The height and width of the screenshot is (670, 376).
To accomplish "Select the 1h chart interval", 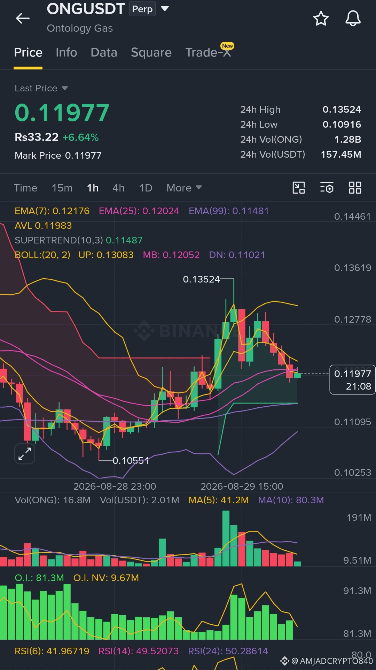I will tap(93, 188).
